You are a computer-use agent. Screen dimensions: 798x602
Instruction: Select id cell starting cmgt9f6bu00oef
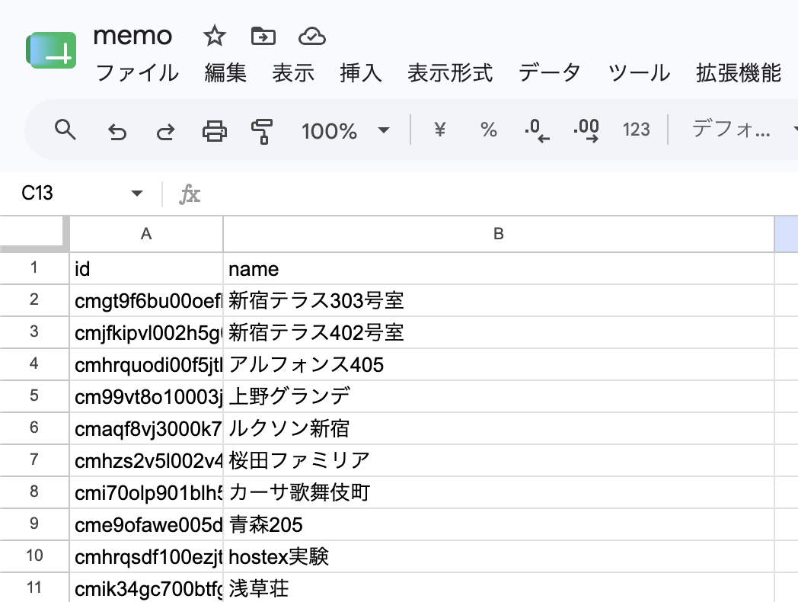[x=146, y=300]
